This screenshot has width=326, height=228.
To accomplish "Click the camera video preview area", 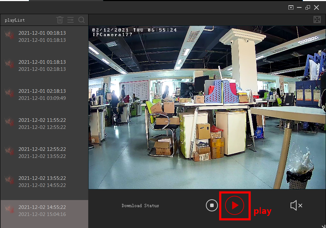I will 207,107.
